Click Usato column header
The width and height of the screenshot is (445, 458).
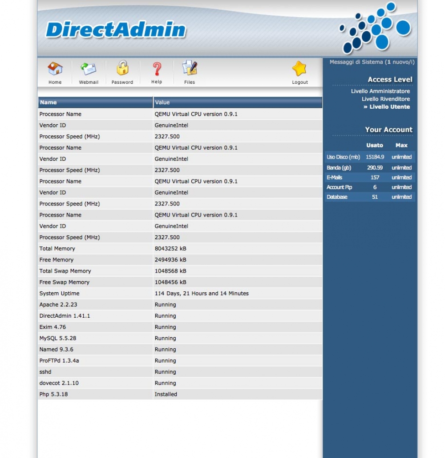coord(375,145)
